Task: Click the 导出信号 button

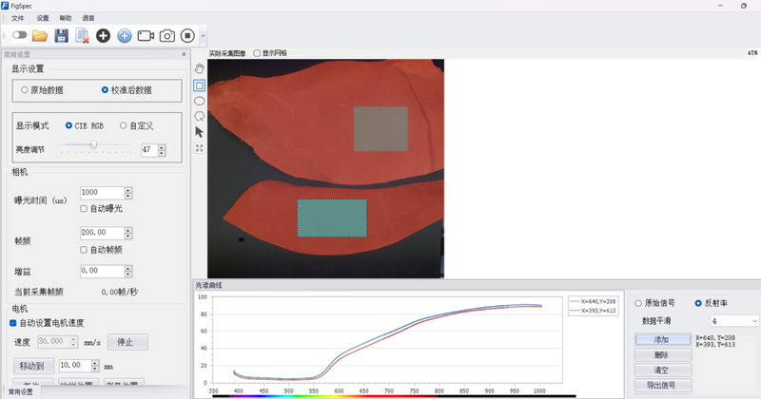Action: coord(662,385)
